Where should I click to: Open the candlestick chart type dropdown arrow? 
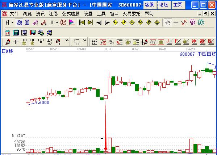click(x=57, y=22)
